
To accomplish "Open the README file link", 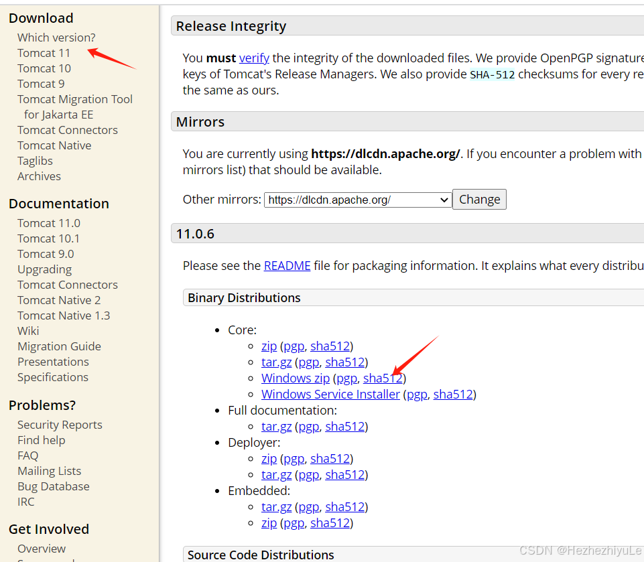I will pos(287,266).
